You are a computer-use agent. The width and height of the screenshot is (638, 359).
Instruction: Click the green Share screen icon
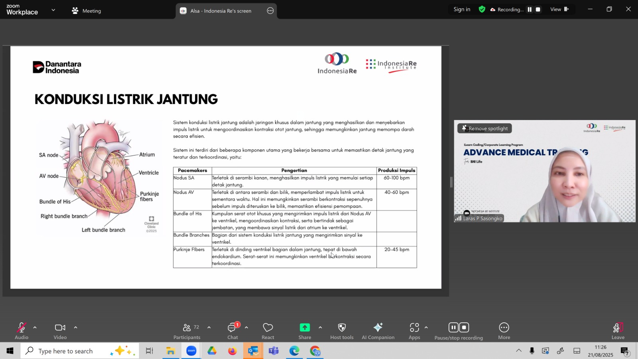[305, 328]
